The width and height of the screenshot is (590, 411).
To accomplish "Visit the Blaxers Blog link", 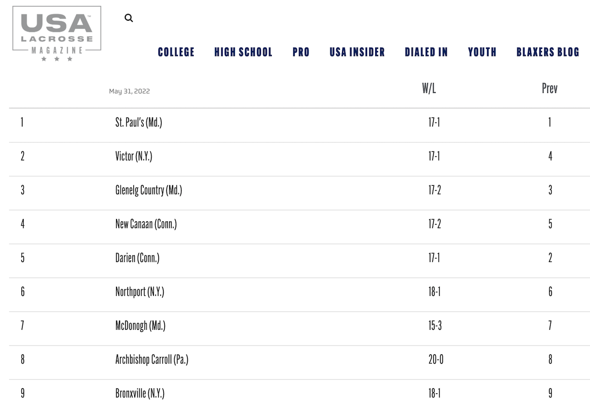I will click(548, 52).
